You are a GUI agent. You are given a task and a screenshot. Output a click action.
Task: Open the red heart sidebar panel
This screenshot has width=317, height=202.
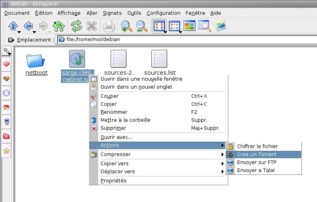(6, 64)
